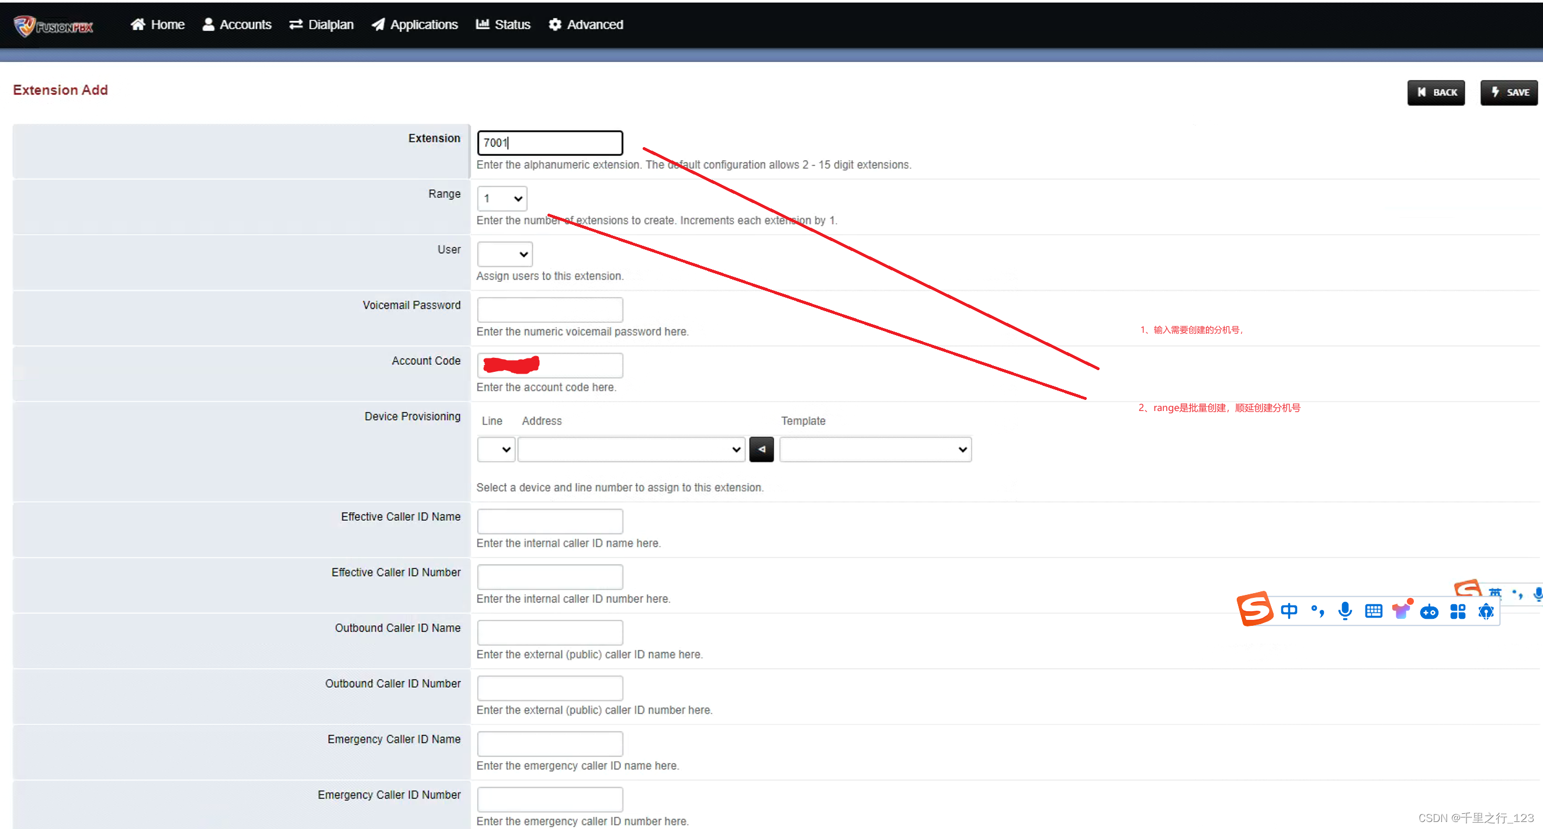1543x829 pixels.
Task: Expand the User dropdown
Action: pyautogui.click(x=504, y=255)
